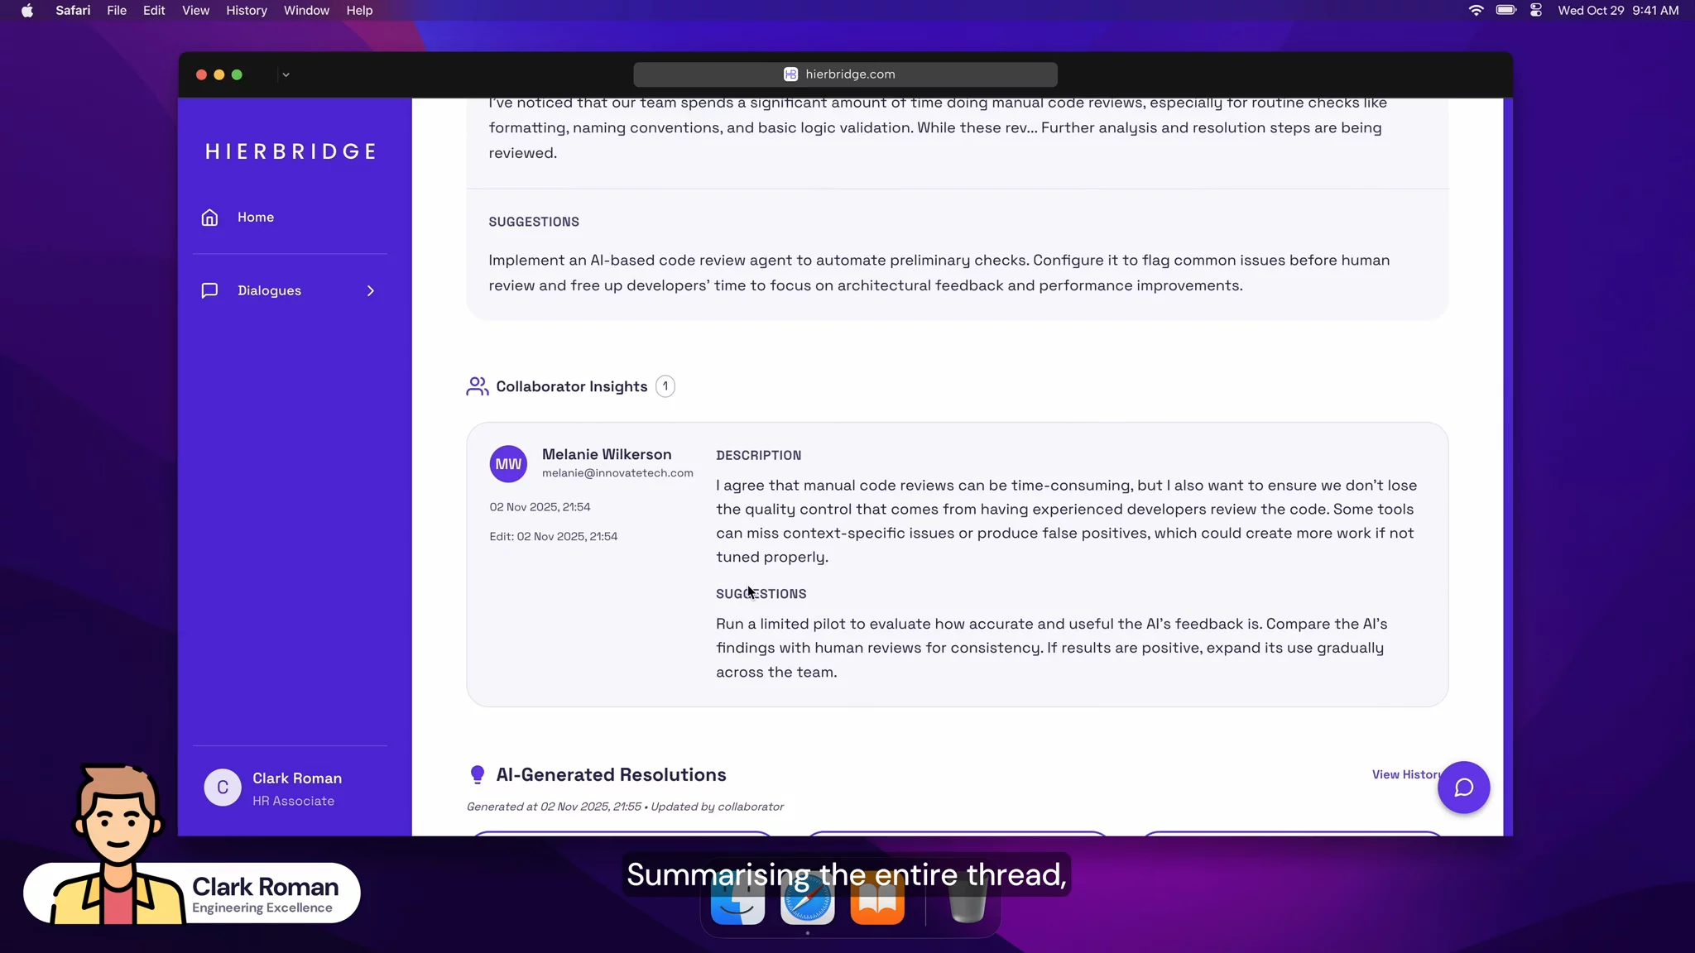The width and height of the screenshot is (1695, 953).
Task: Click the Dialogues chat bubble icon
Action: (209, 290)
